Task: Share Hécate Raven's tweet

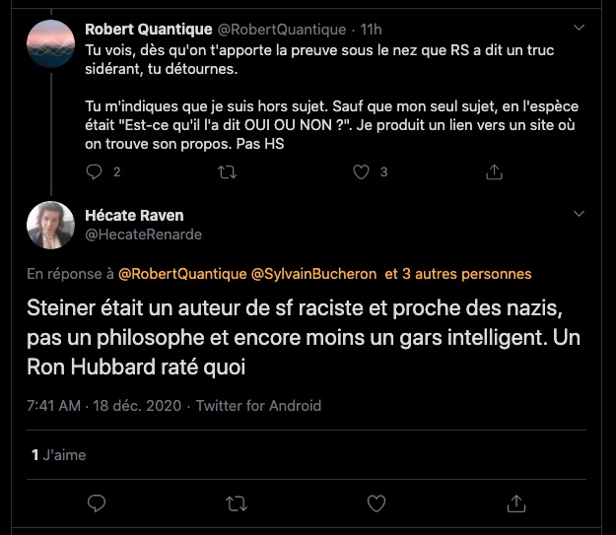Action: click(515, 503)
